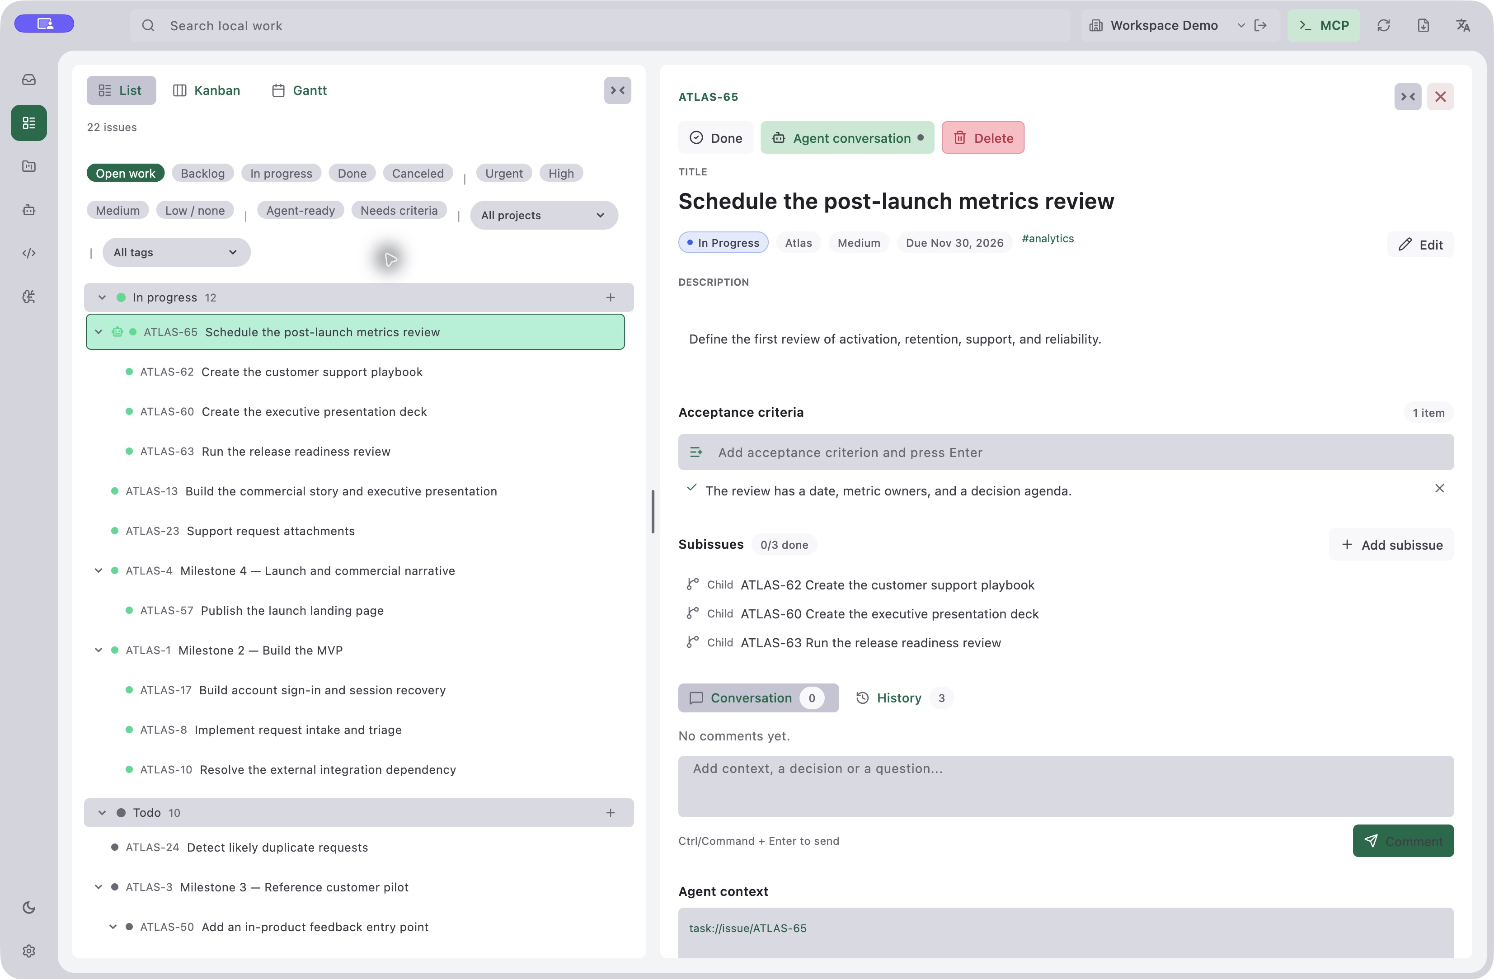Collapse the In progress group
The image size is (1494, 980).
pyautogui.click(x=102, y=297)
